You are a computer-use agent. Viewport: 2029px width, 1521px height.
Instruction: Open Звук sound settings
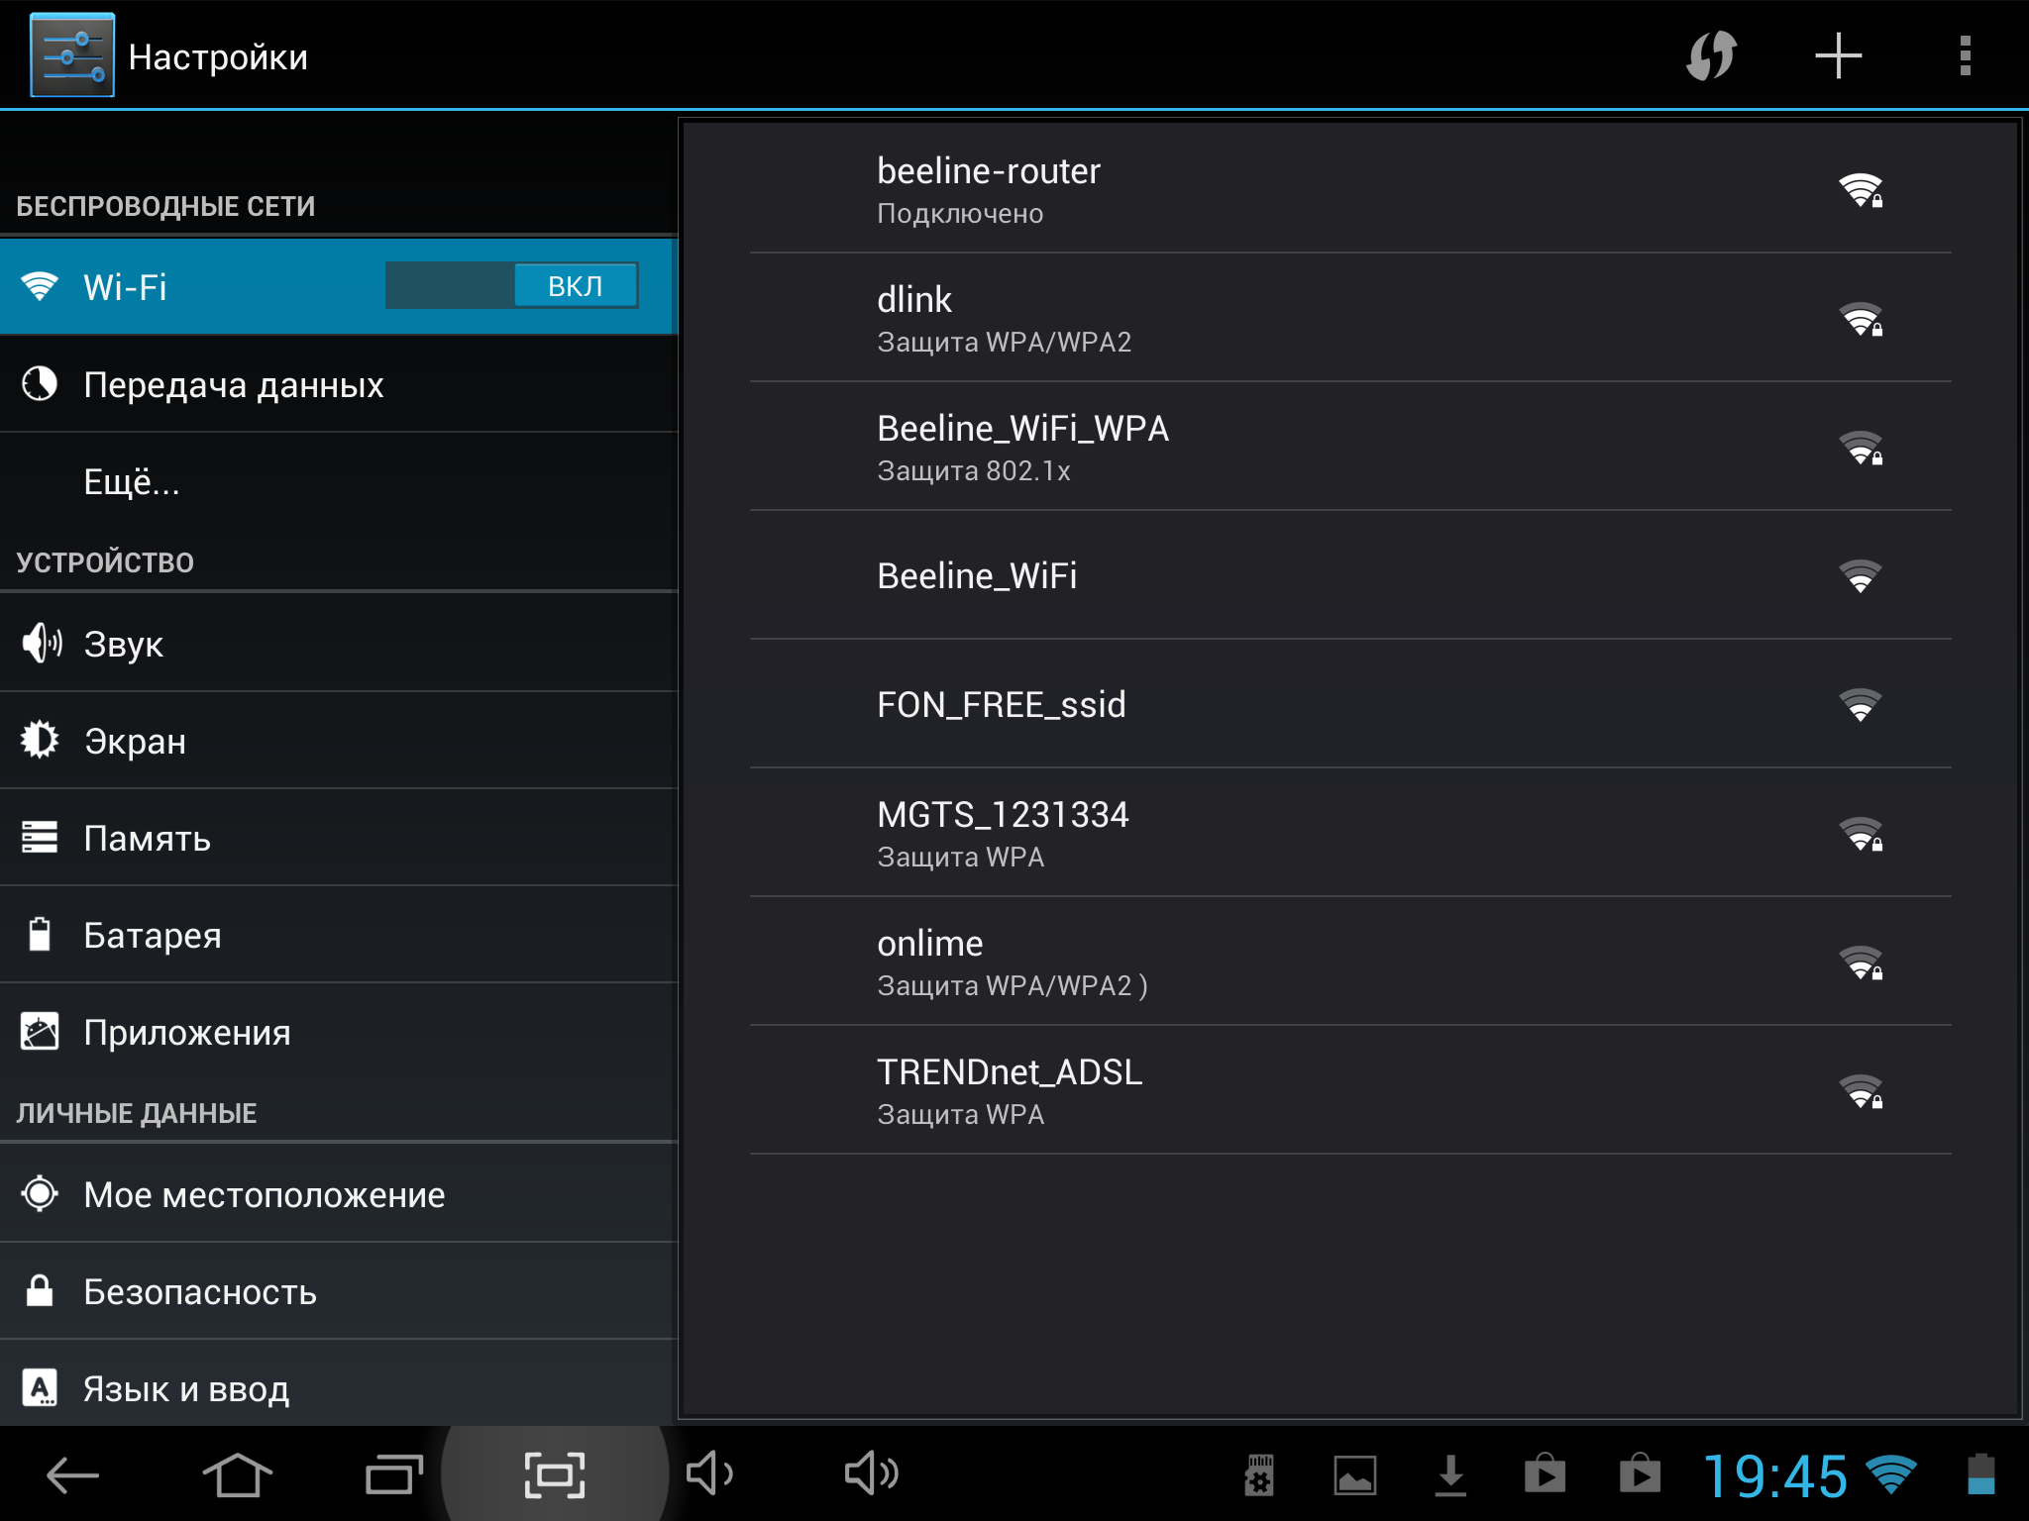click(339, 644)
